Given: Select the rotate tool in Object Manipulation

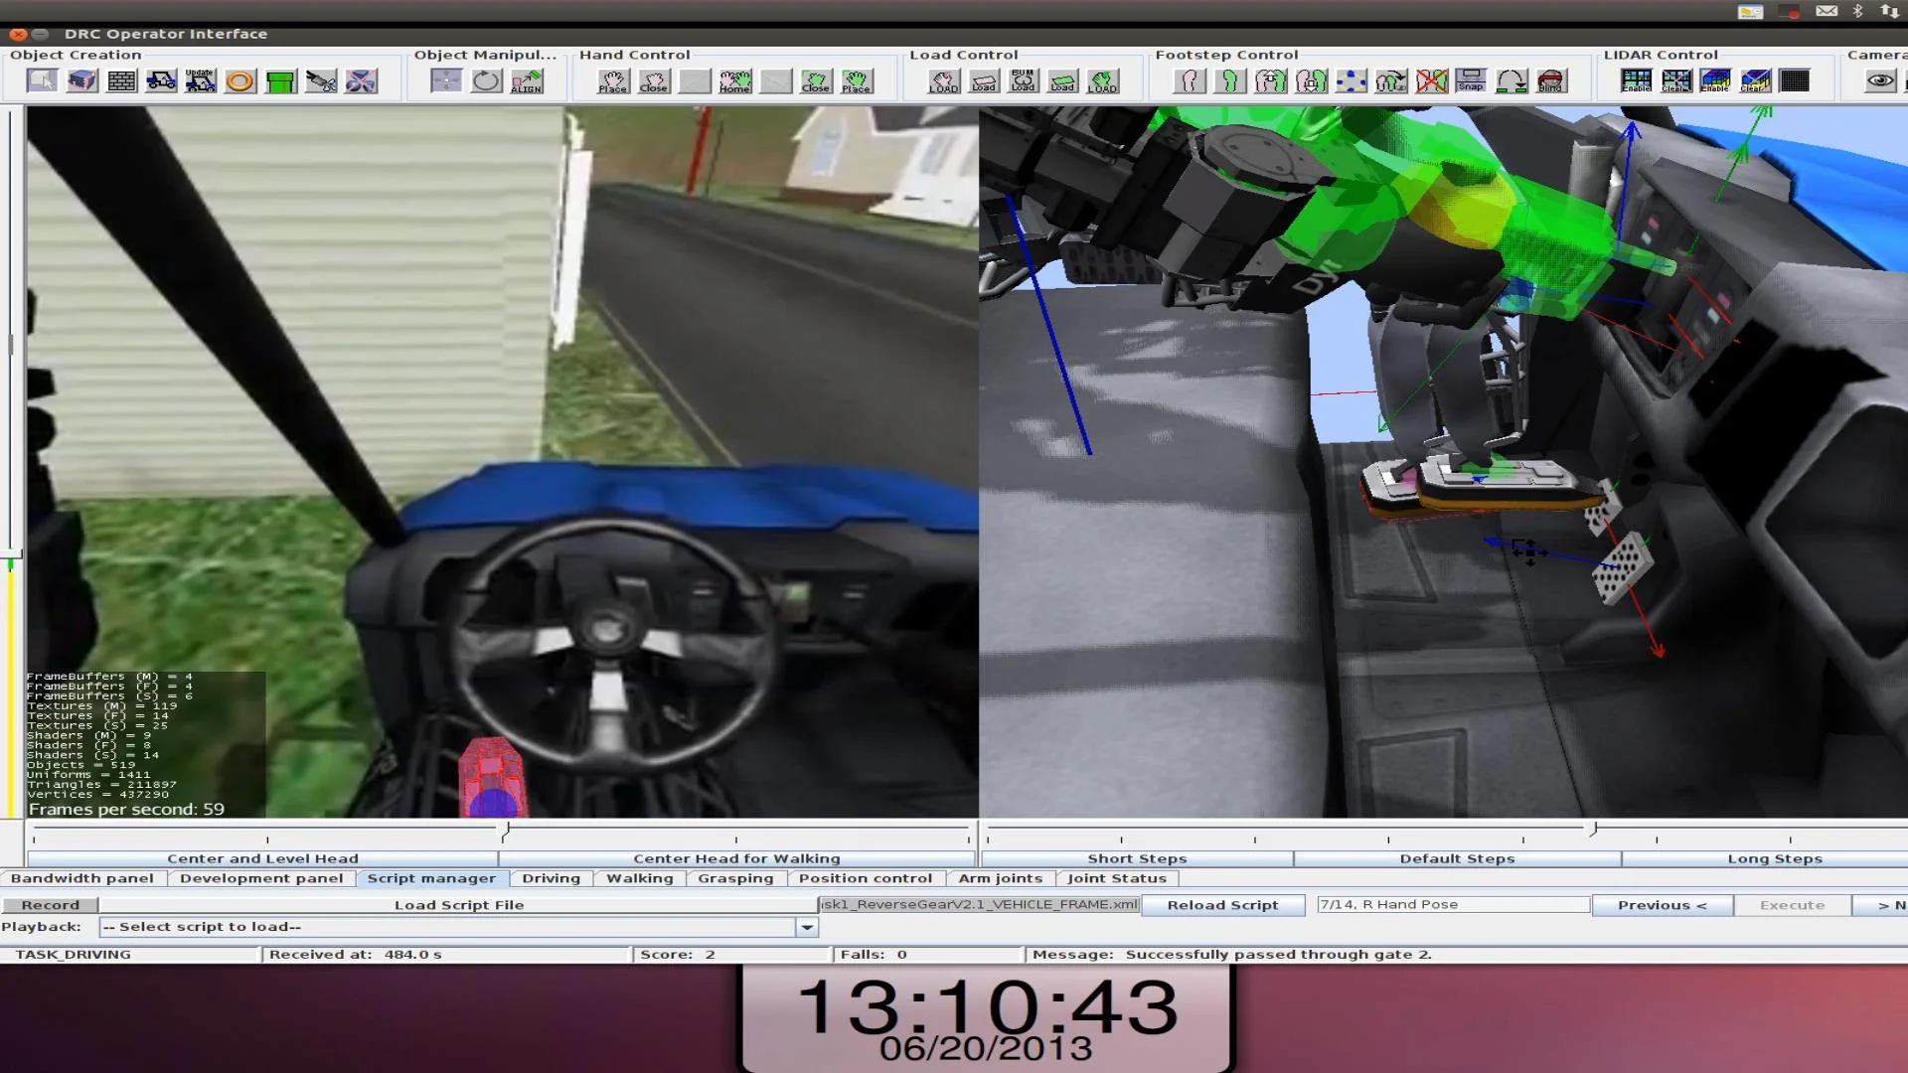Looking at the screenshot, I should click(x=486, y=81).
